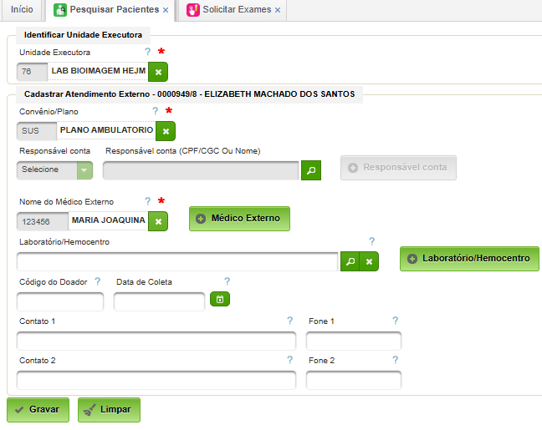
Task: Close the Pesquisar Pacientes tab
Action: (x=166, y=10)
